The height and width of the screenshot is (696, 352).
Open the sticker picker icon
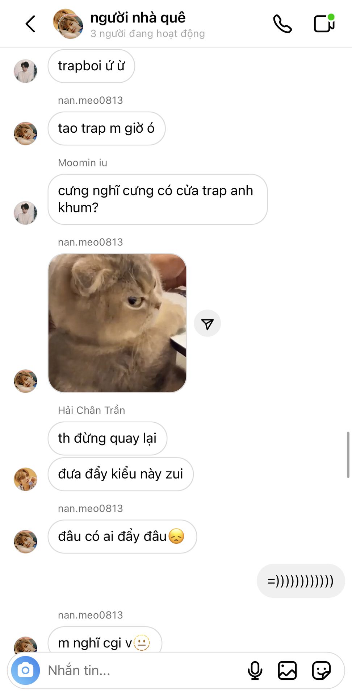pos(321,670)
